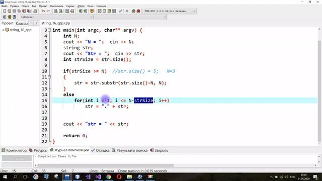Collapse the main function fold at line 3
The image size is (322, 181).
point(49,30)
